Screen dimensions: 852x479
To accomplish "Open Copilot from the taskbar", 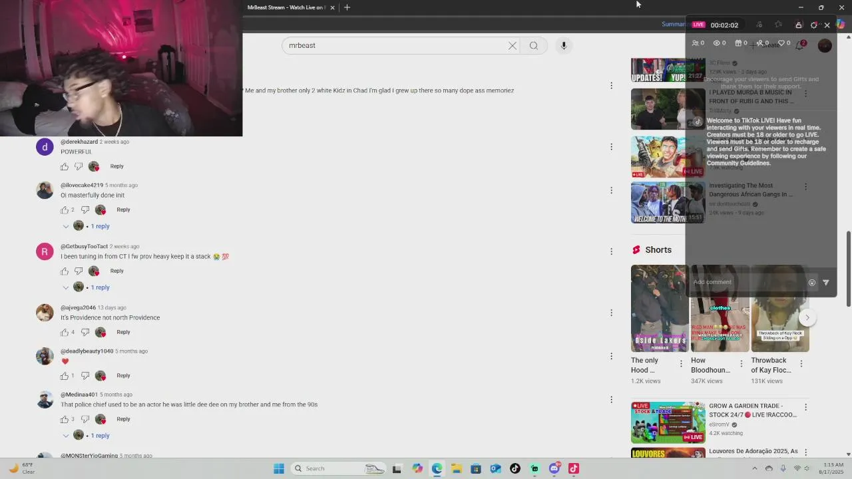I will pyautogui.click(x=417, y=468).
